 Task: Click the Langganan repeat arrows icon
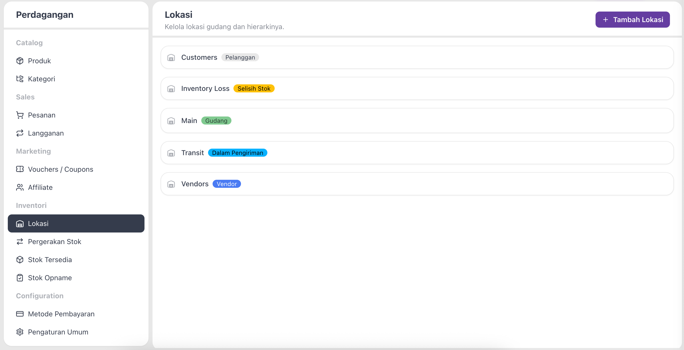(x=20, y=133)
